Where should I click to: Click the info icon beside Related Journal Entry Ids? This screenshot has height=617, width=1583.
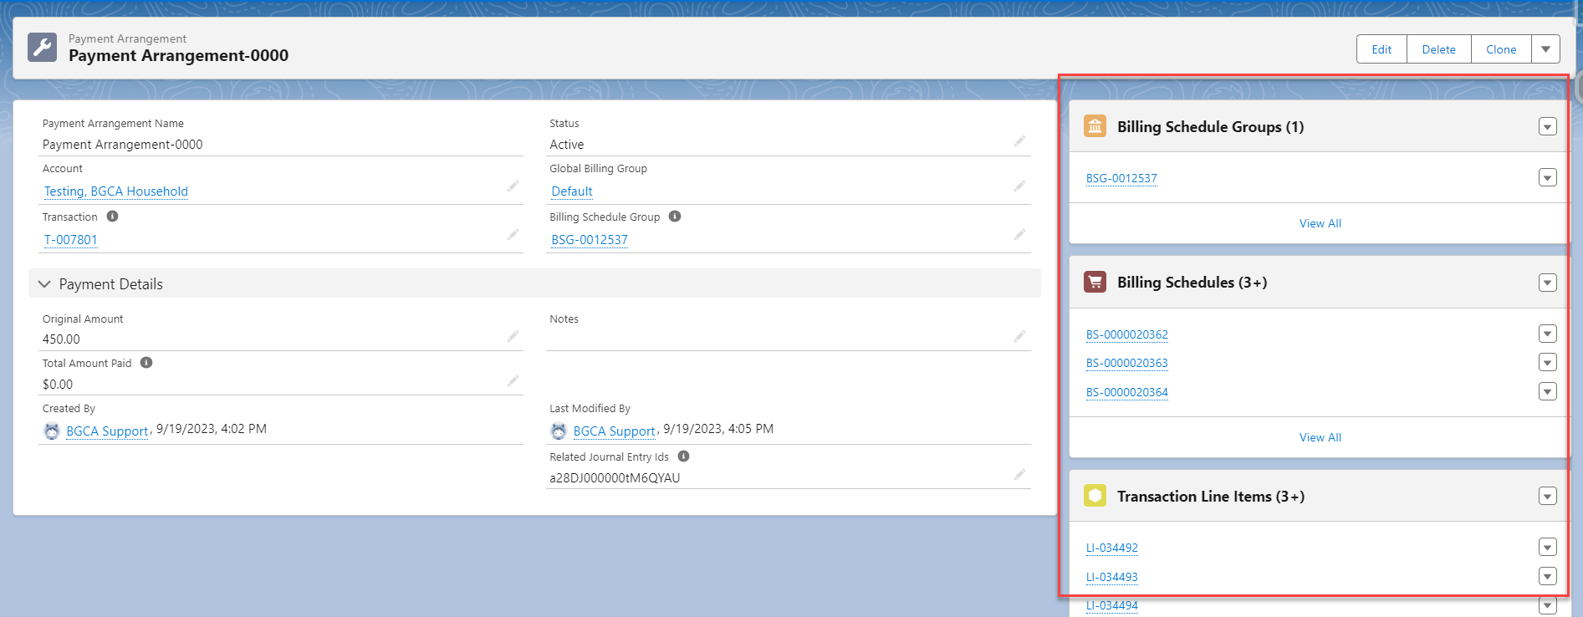click(683, 456)
